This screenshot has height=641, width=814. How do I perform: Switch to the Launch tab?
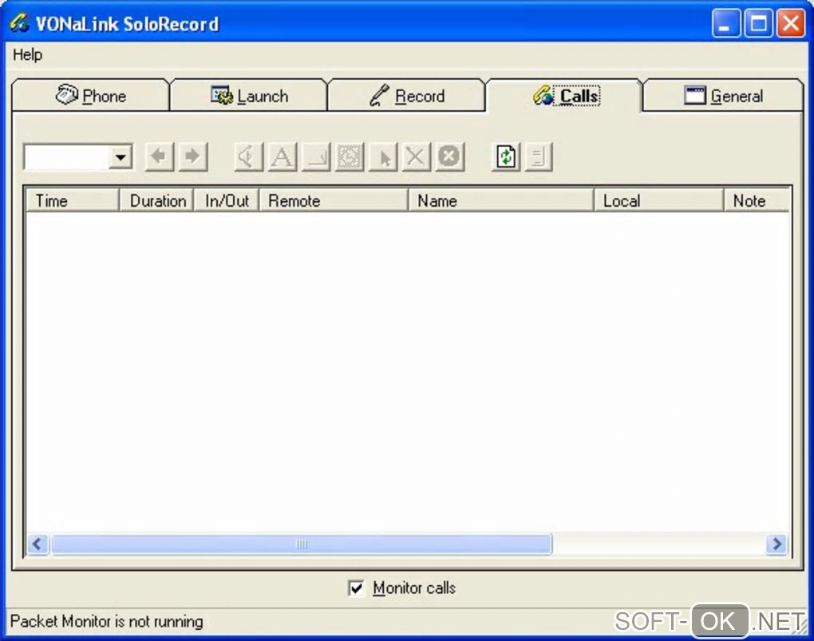pyautogui.click(x=249, y=96)
